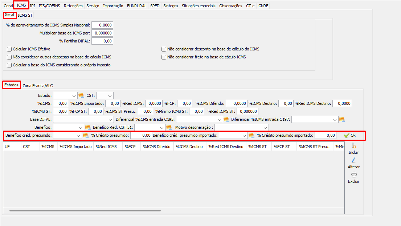The height and width of the screenshot is (226, 401).
Task: Select the Estados sub-tab
Action: point(12,85)
